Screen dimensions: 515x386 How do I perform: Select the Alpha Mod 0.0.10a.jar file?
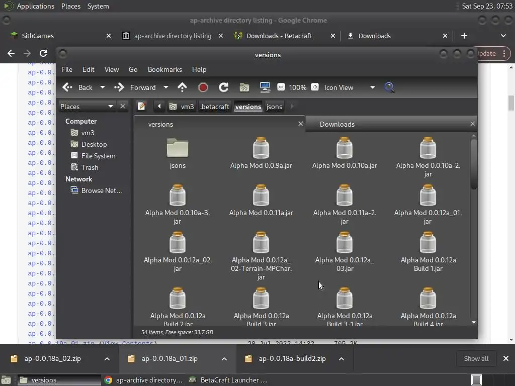(345, 153)
